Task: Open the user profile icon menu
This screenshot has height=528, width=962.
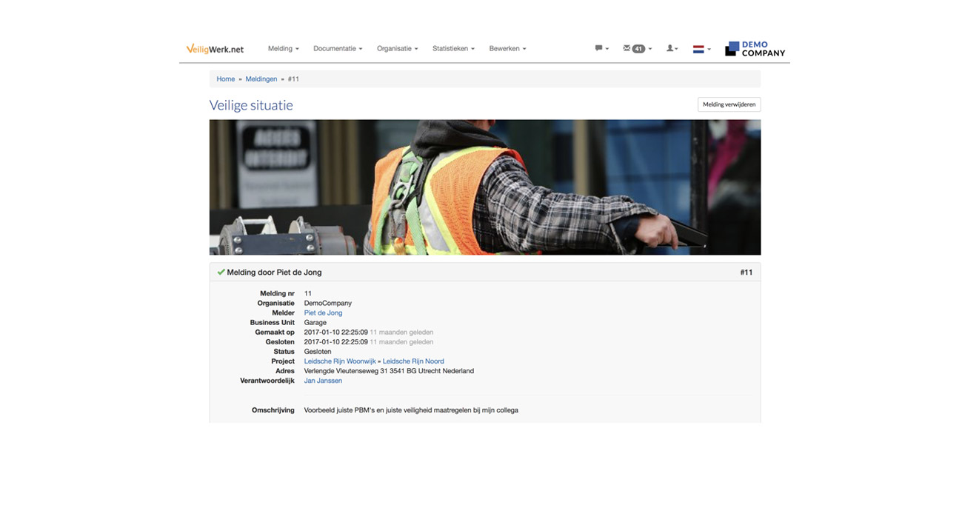Action: (x=671, y=48)
